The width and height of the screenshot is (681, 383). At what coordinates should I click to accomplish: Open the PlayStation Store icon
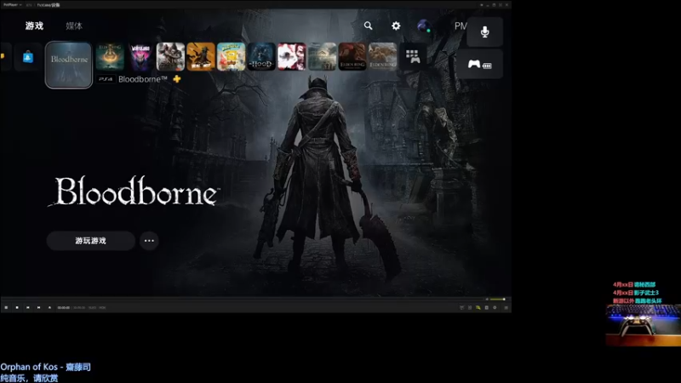coord(28,57)
